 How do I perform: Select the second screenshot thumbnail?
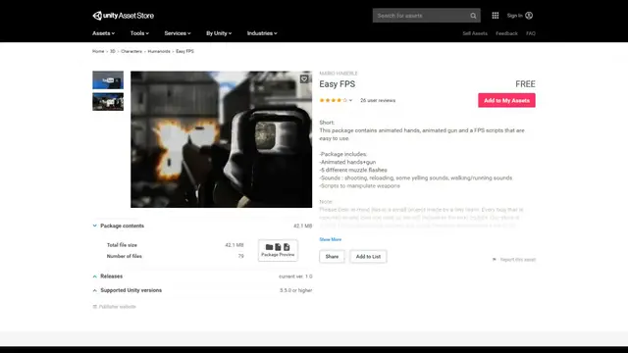pos(108,102)
